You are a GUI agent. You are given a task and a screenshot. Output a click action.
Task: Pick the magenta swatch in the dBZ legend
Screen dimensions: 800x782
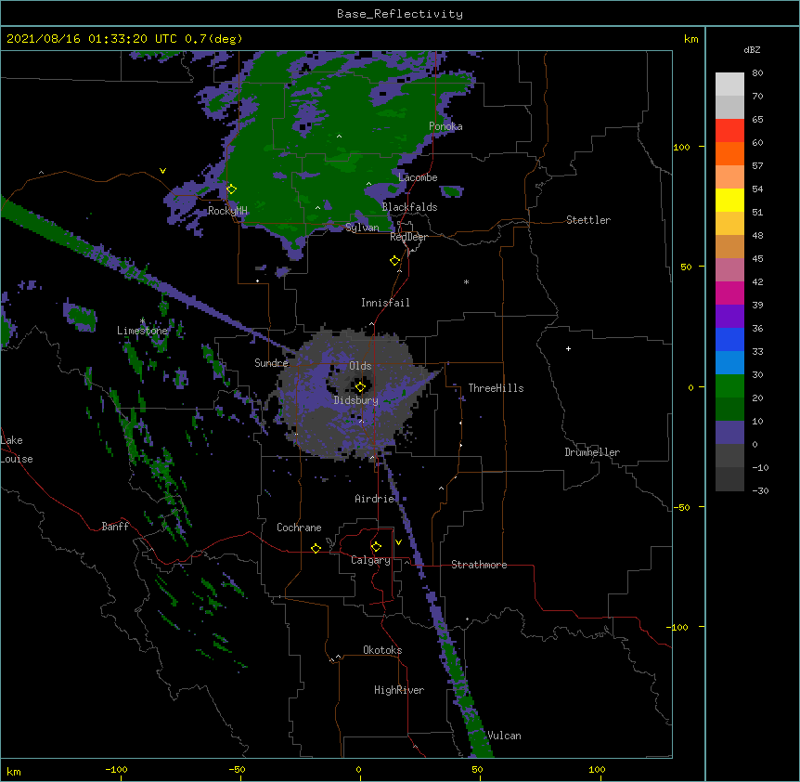pos(729,293)
